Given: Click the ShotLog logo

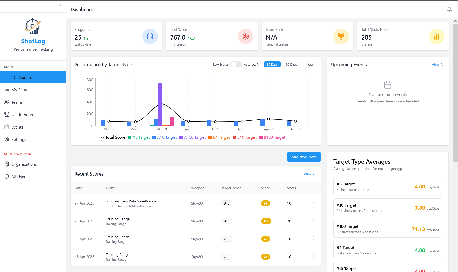Looking at the screenshot, I should (33, 26).
